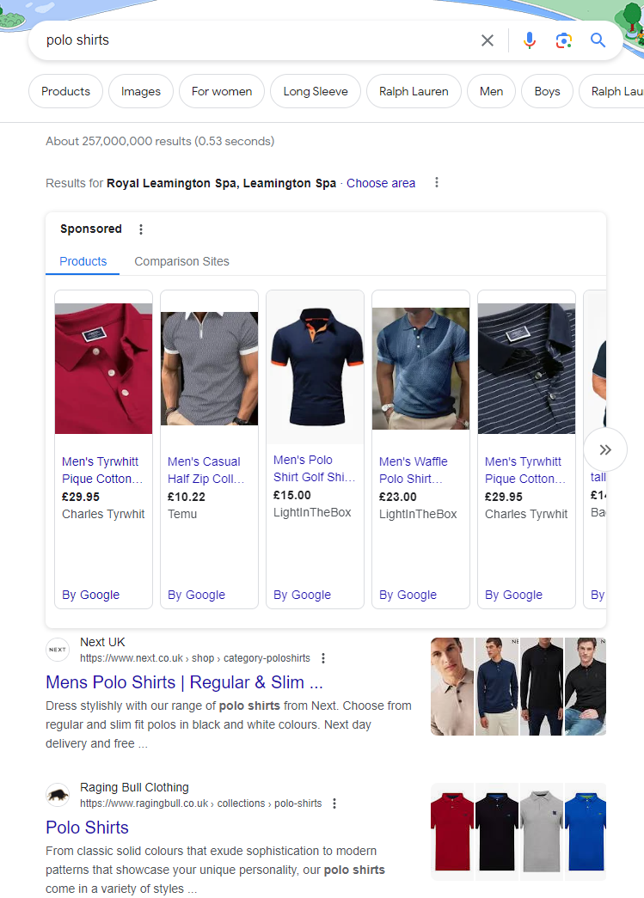Open Raging Bull blue polo thumbnail

(585, 832)
